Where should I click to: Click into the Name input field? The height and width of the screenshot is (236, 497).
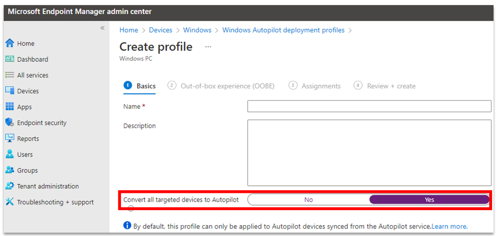369,106
